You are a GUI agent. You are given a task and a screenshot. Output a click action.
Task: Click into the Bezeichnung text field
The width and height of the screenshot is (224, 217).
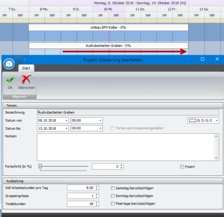click(128, 112)
